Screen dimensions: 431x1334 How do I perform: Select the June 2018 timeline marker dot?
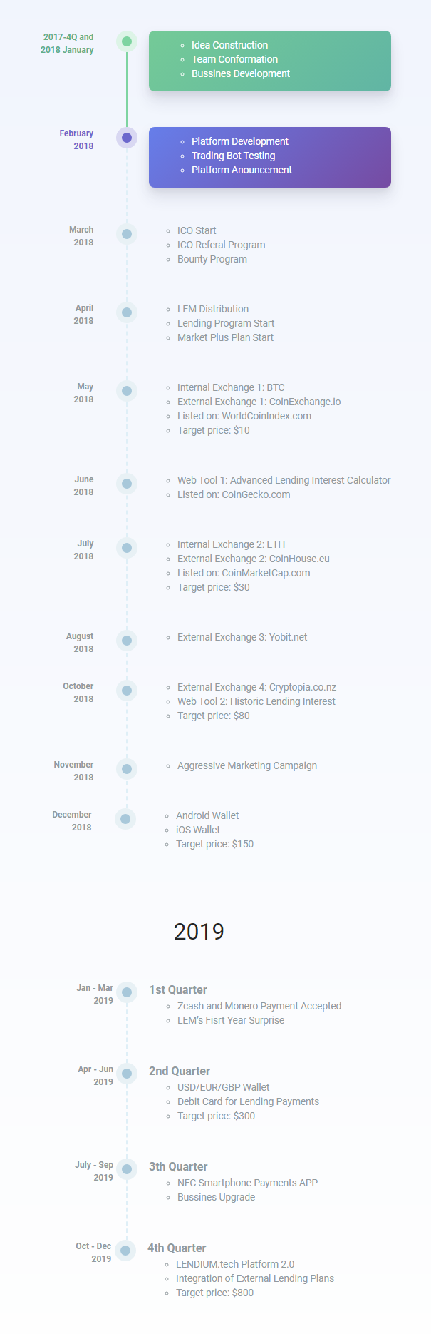(x=127, y=484)
